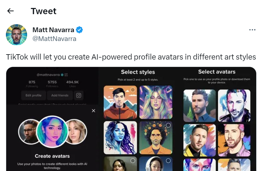Click the tweet text about TikTok avatars
The image size is (263, 171).
(x=131, y=57)
